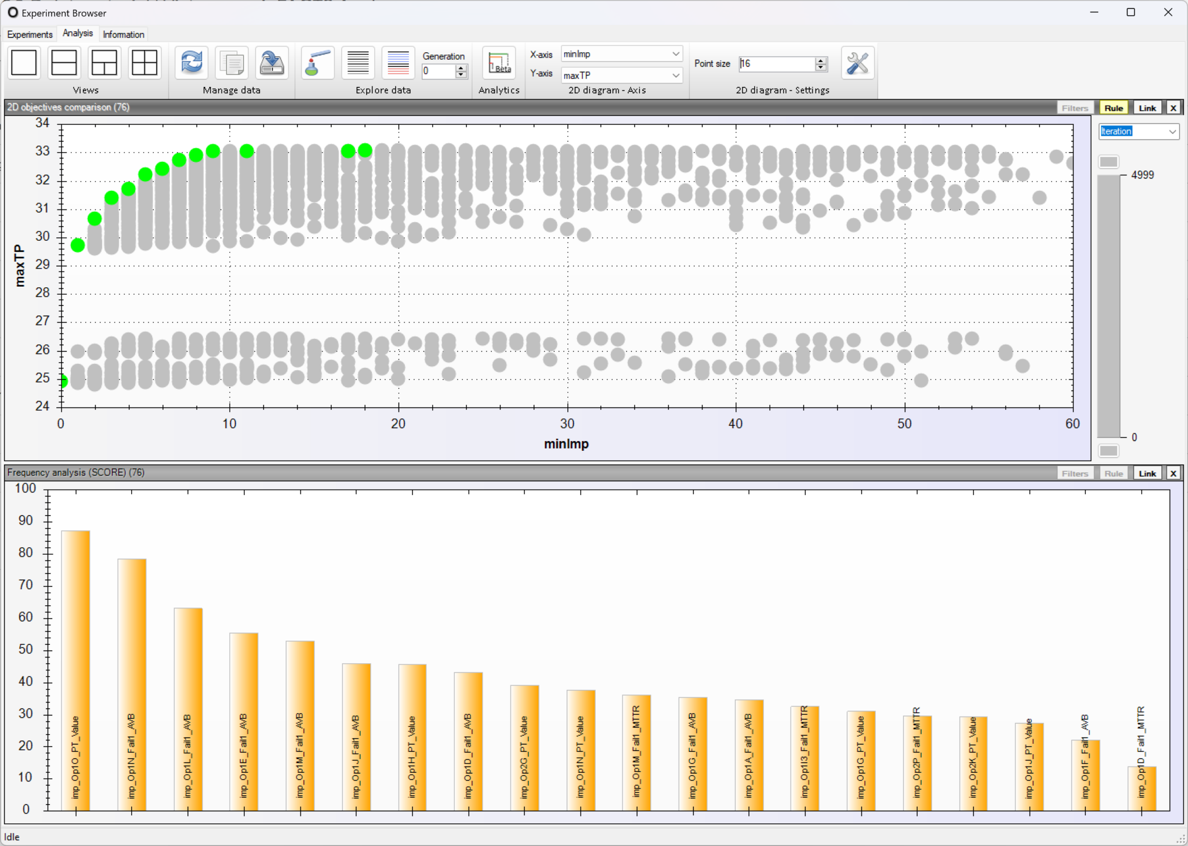Toggle Link button in Frequency analysis panel
1188x846 pixels.
[1147, 473]
